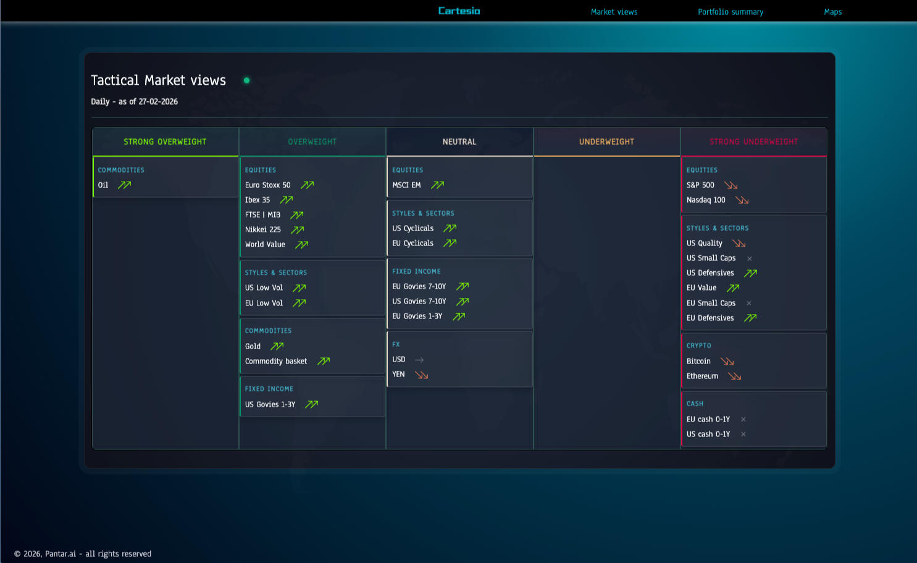Open the Portfolio summary page

pos(730,12)
